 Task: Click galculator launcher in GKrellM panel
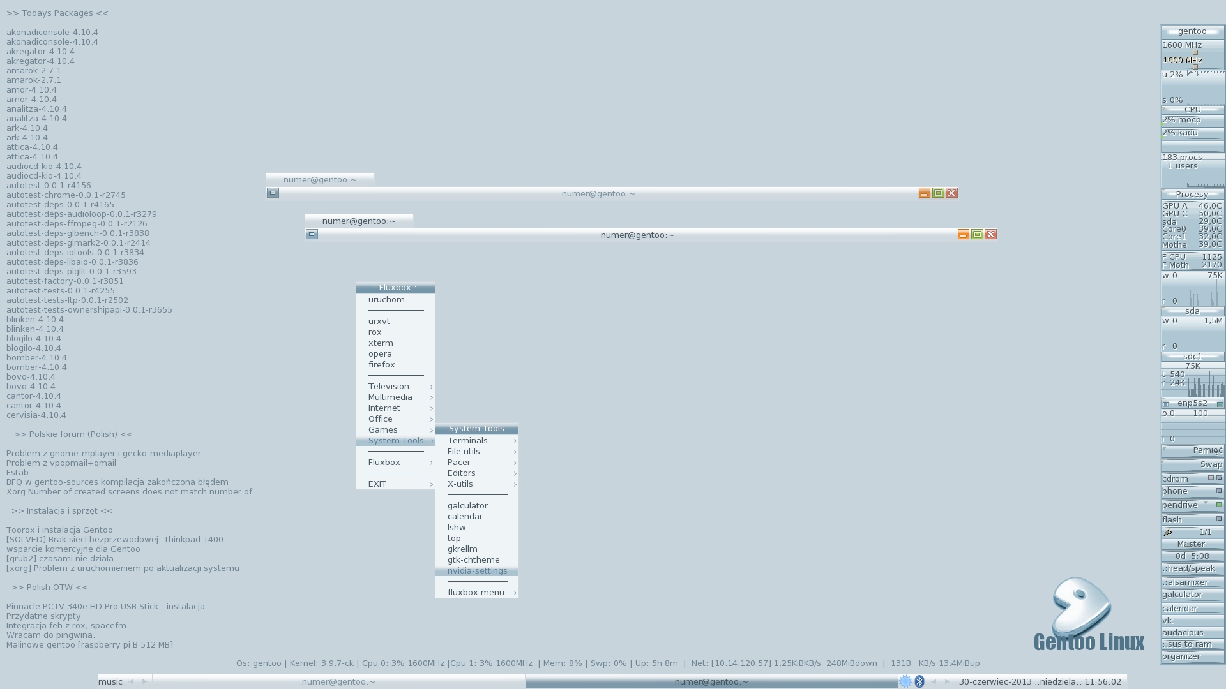click(x=1192, y=594)
